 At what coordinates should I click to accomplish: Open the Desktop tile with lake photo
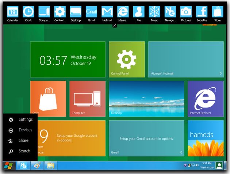(x=146, y=99)
